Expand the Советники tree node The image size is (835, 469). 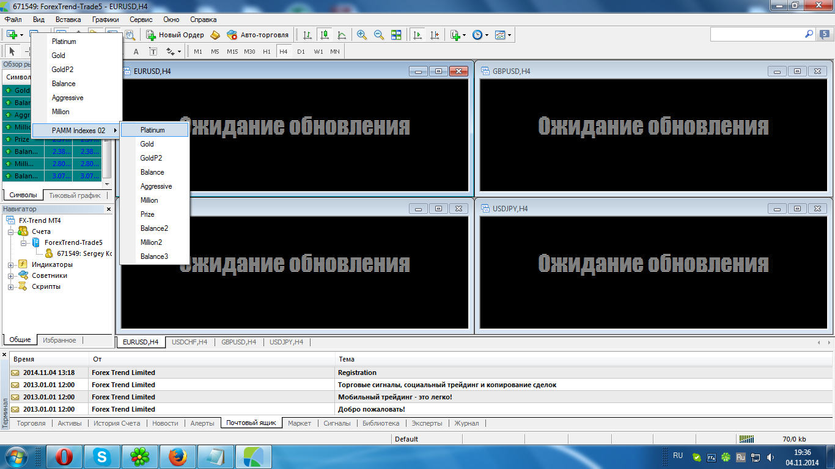tap(11, 275)
